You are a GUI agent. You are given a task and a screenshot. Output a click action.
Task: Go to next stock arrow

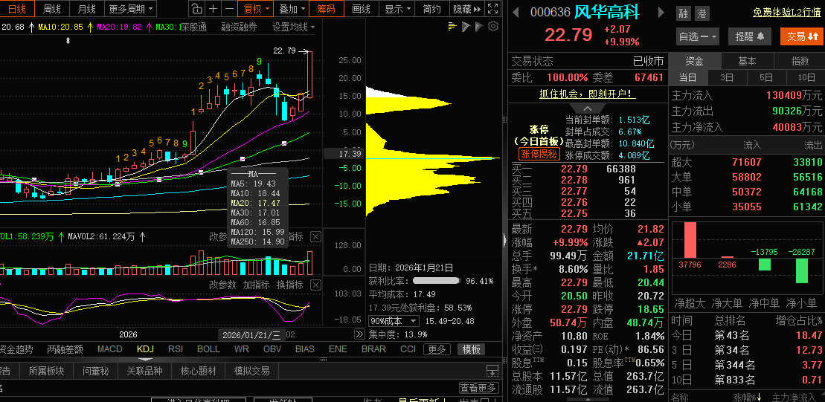pyautogui.click(x=662, y=13)
